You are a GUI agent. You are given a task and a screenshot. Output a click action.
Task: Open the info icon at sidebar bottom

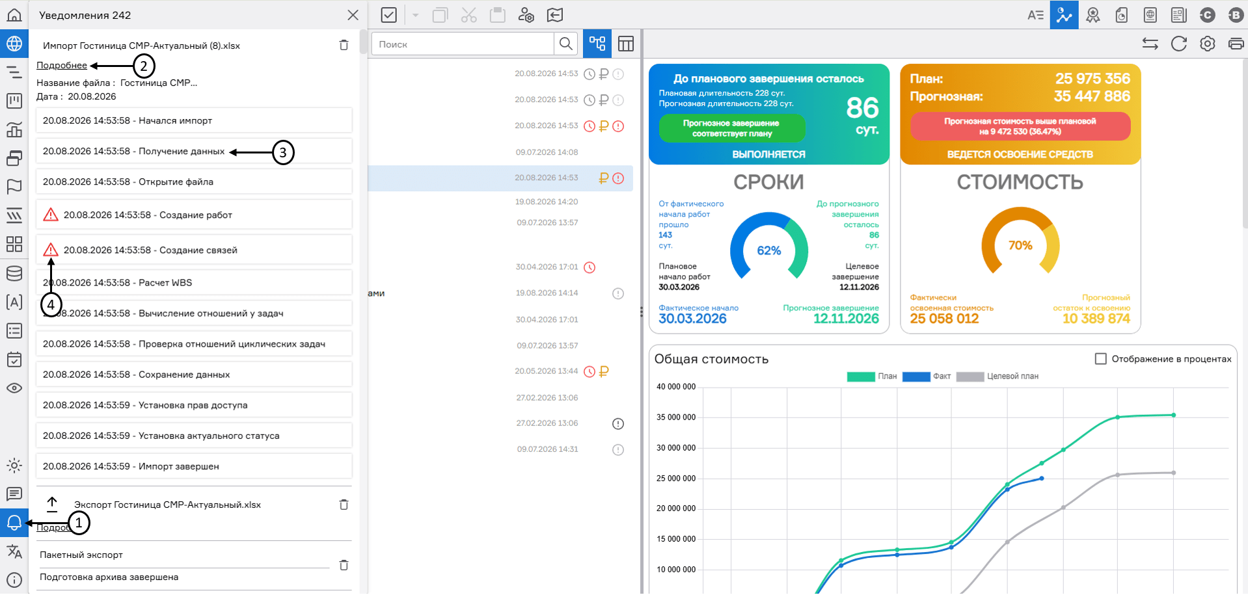(x=14, y=580)
